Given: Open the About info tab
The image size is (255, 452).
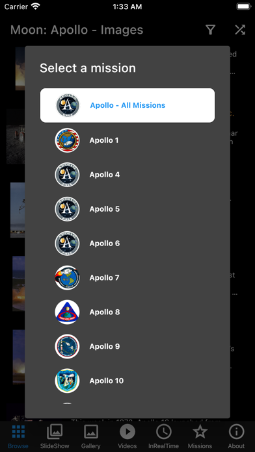Looking at the screenshot, I should (236, 436).
